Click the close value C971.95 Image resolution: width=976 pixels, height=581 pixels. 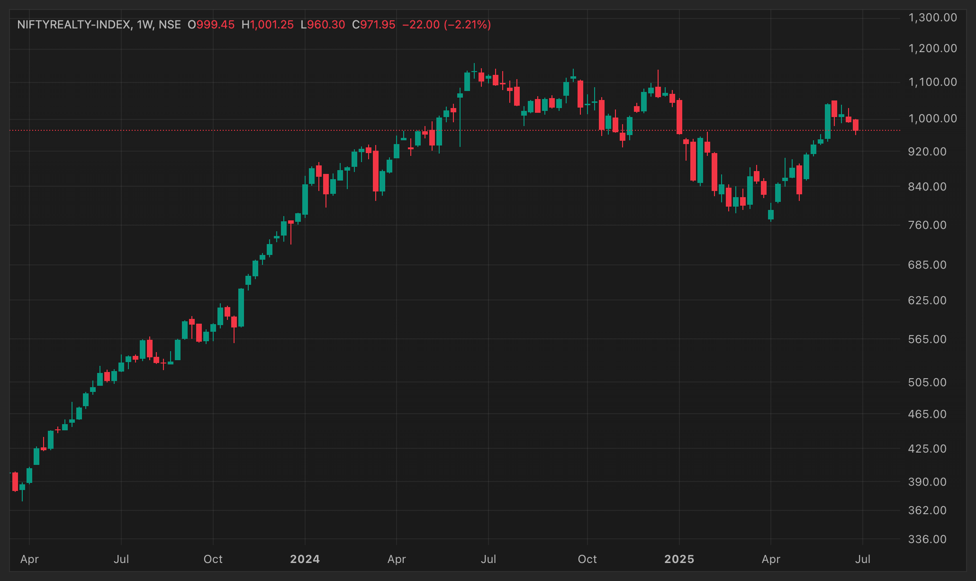[374, 25]
